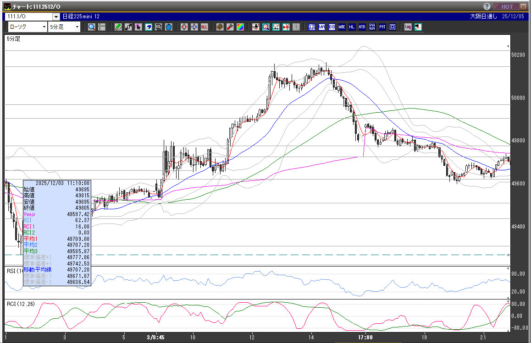The width and height of the screenshot is (531, 343).
Task: Click the PVT pivot indicator button
Action: click(x=382, y=27)
